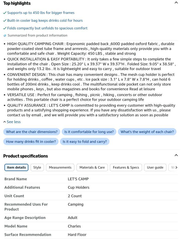Viewport: 181px width, 239px height.
Task: Switch to the Style tab
Action: pos(37,167)
